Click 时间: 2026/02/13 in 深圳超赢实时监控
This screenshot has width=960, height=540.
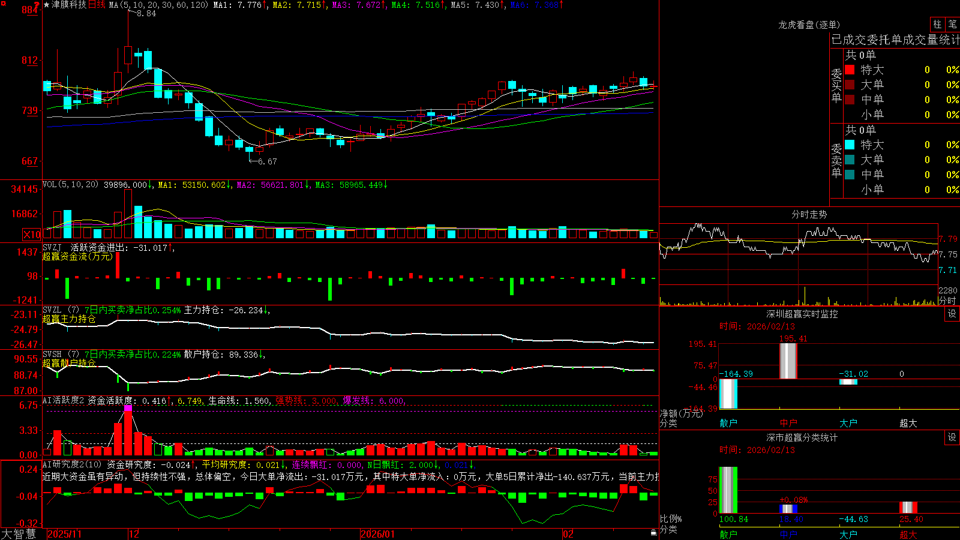point(757,326)
